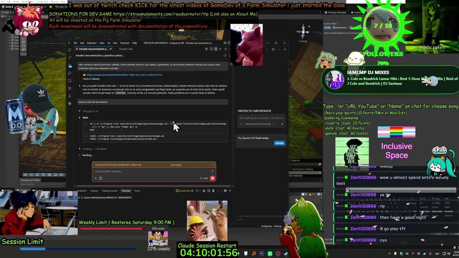
Task: Start a new agent chat with the plus icon
Action: pos(268,49)
